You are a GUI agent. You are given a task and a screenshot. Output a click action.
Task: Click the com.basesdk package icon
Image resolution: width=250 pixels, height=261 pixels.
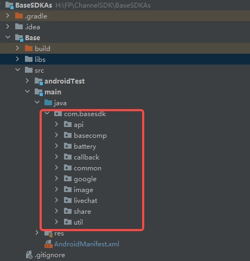[x=58, y=113]
